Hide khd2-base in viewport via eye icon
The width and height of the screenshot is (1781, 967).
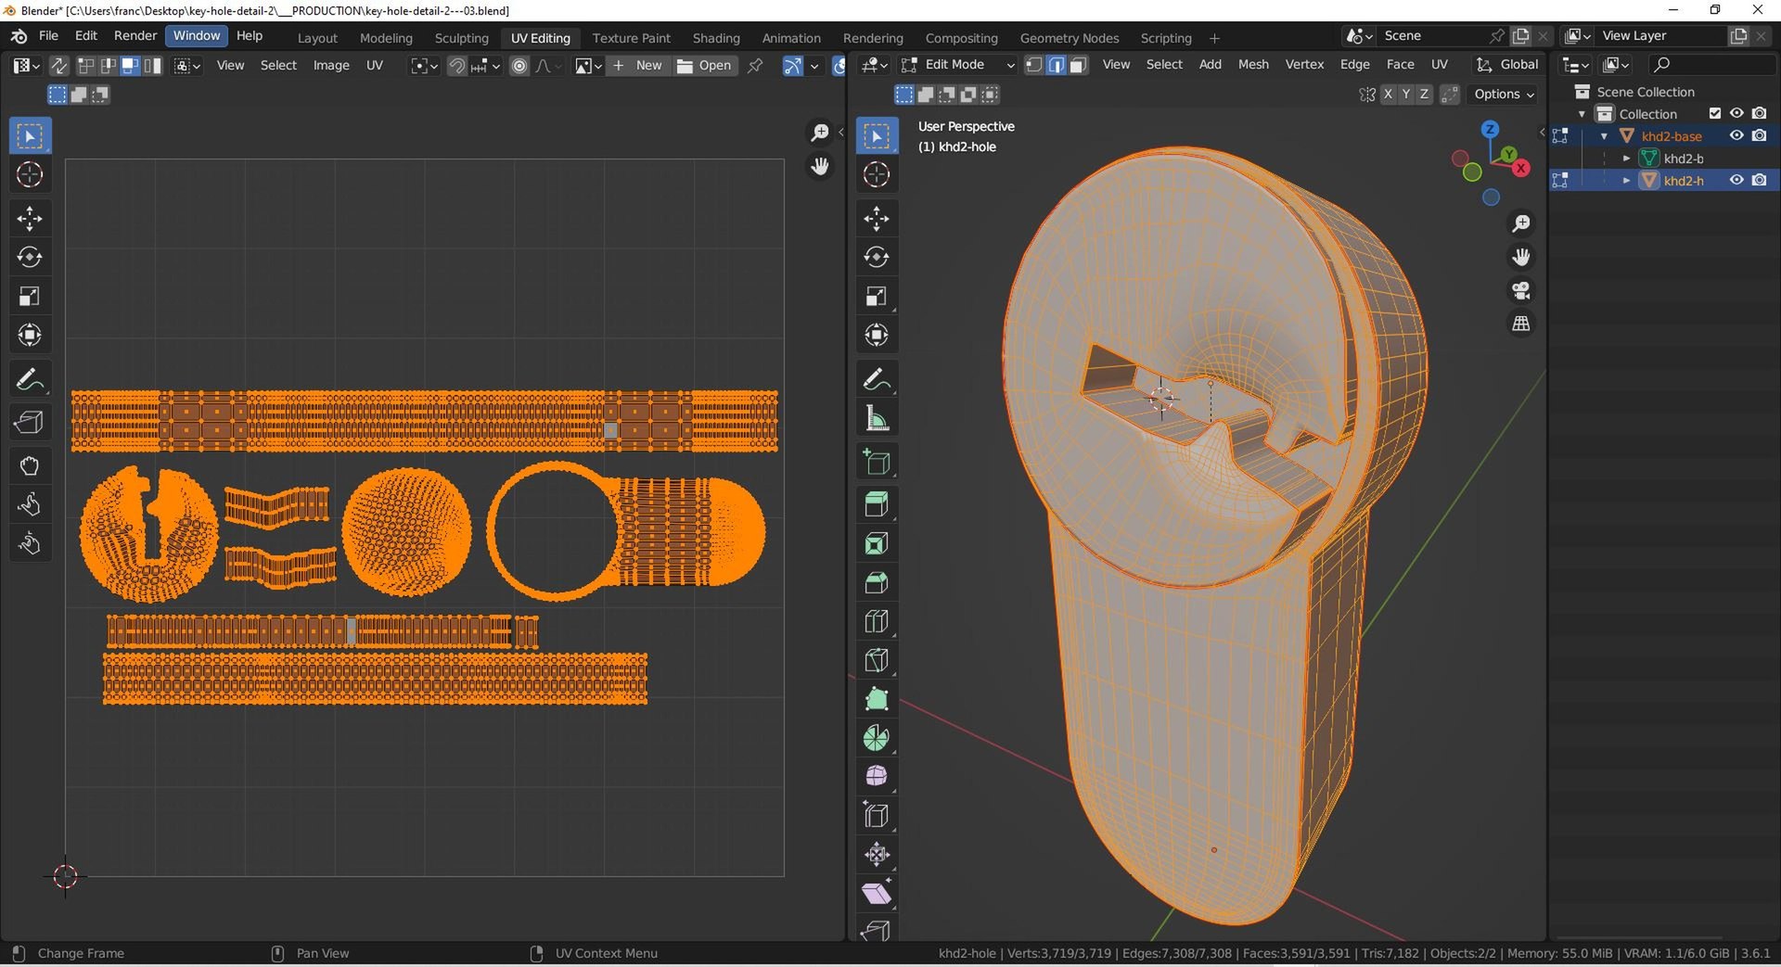coord(1736,136)
